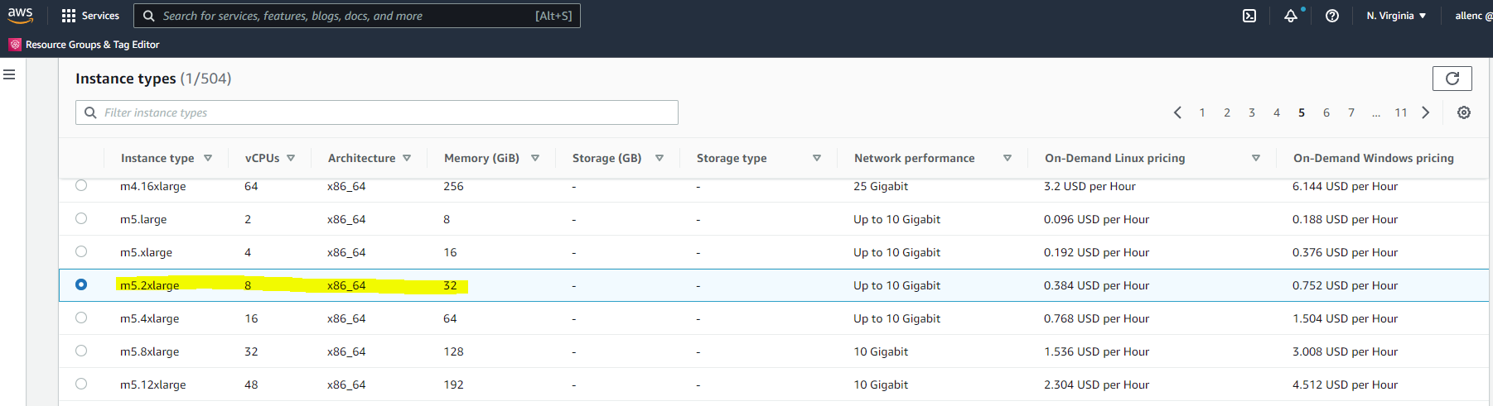This screenshot has width=1493, height=406.
Task: Click the AWS logo home icon
Action: click(x=21, y=15)
